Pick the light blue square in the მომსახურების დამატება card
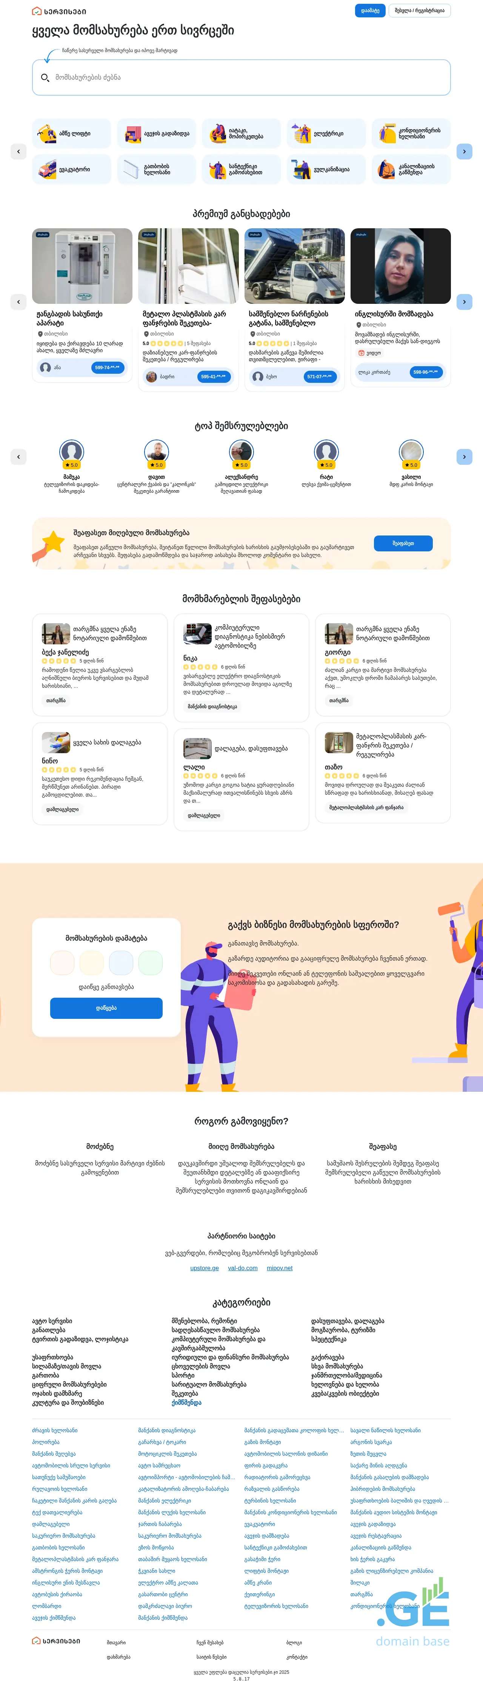Viewport: 483px width, 1687px height. (121, 963)
